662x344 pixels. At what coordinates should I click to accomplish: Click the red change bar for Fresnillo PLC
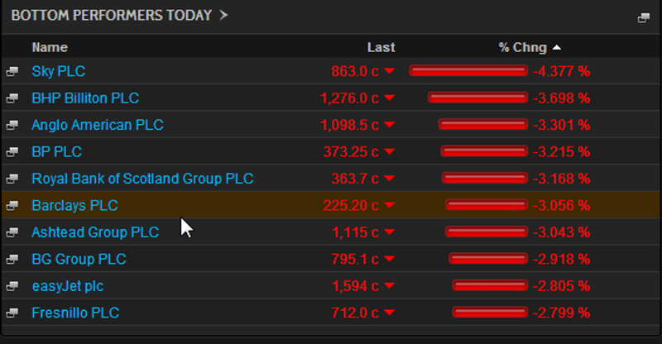coord(490,312)
